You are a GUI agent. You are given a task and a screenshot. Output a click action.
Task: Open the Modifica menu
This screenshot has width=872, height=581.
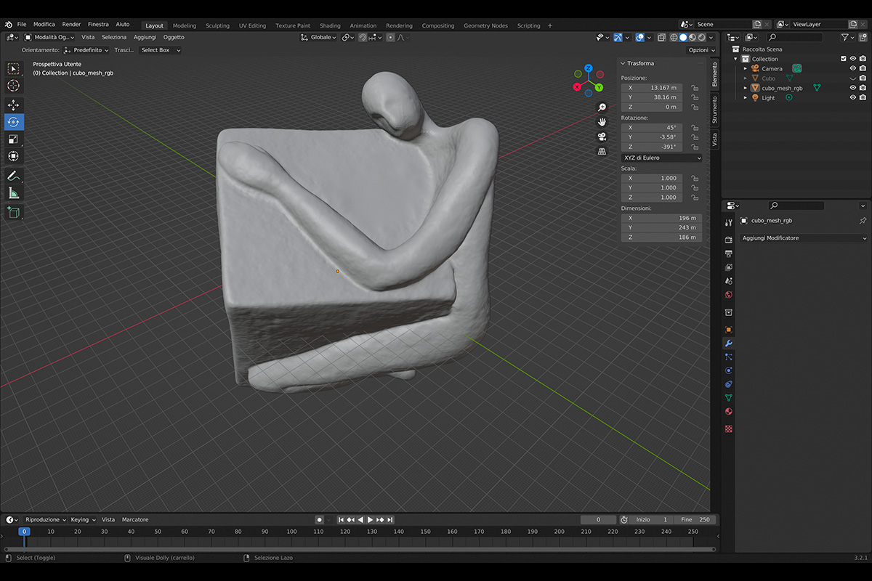point(44,25)
